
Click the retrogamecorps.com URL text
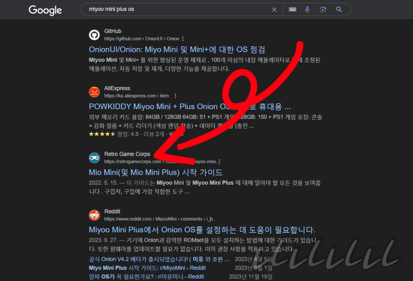tap(160, 162)
